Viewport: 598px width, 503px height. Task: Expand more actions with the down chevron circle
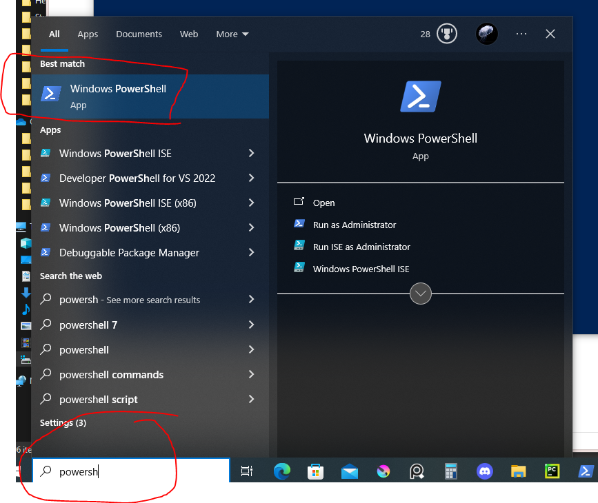coord(420,294)
